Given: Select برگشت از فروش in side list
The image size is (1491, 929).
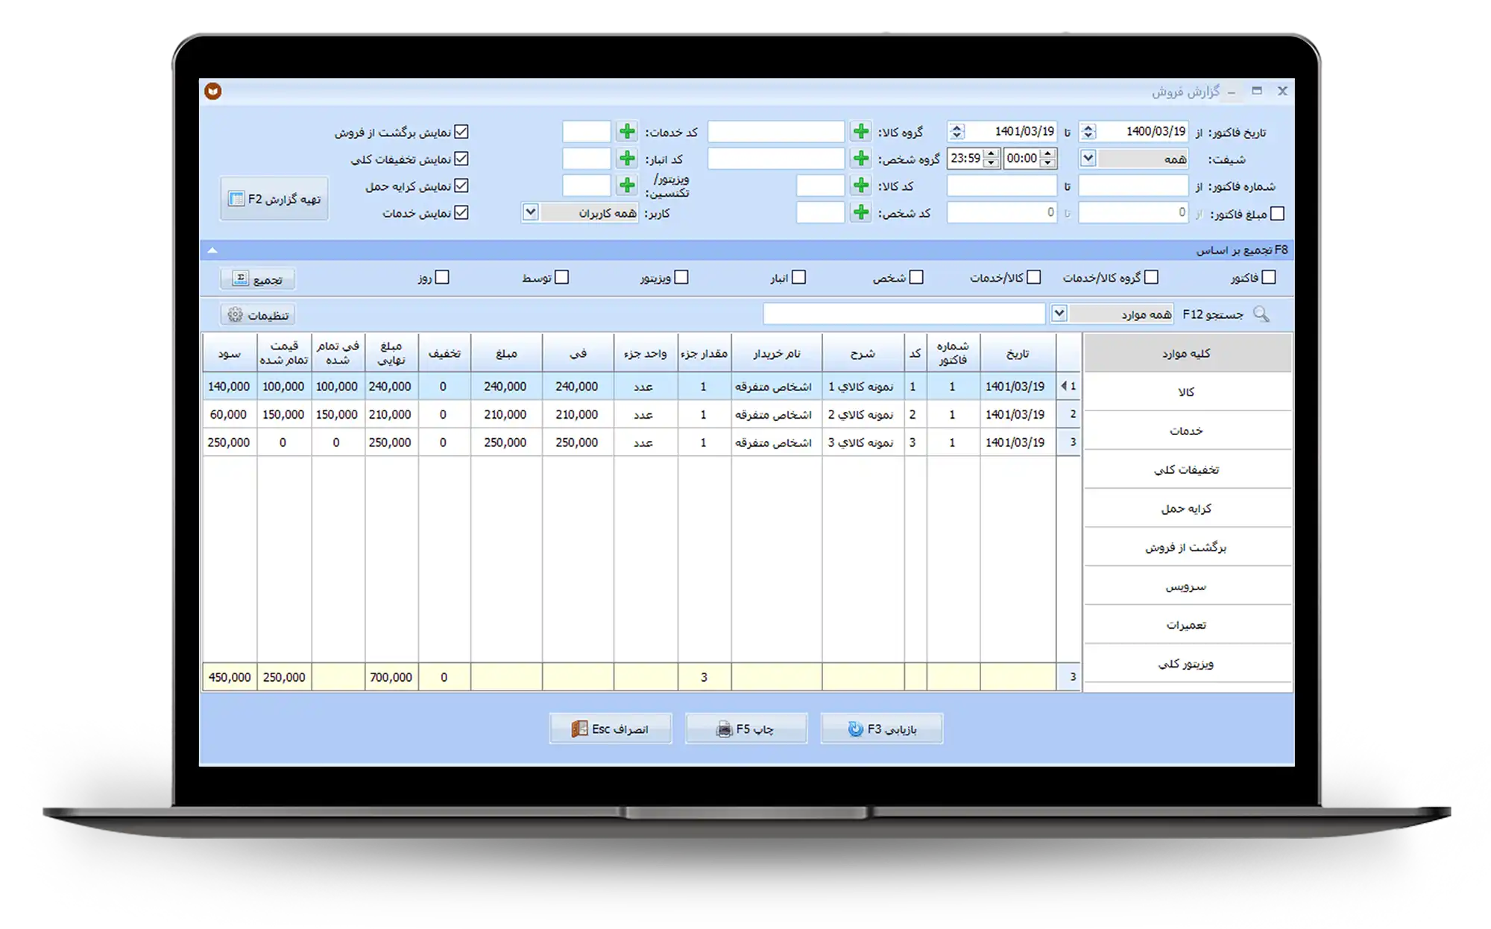Looking at the screenshot, I should pyautogui.click(x=1186, y=548).
